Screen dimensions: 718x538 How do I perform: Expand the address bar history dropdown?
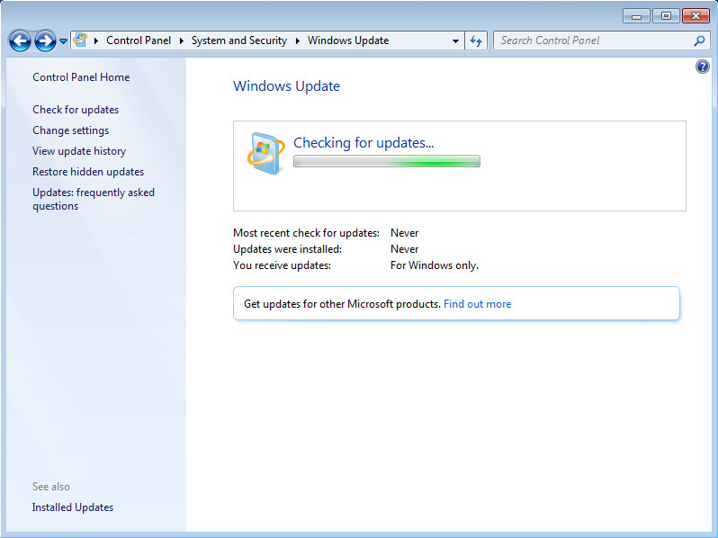[x=455, y=40]
